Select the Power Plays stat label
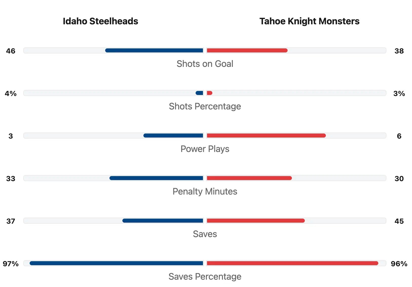This screenshot has height=287, width=412. click(205, 149)
